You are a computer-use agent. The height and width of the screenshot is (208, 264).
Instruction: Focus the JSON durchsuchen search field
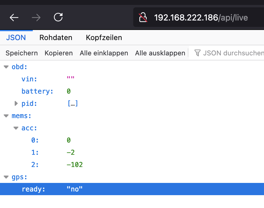(233, 53)
